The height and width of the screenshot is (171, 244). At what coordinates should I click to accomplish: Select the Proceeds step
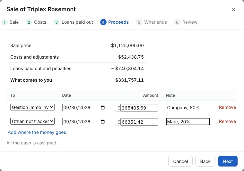(115, 22)
